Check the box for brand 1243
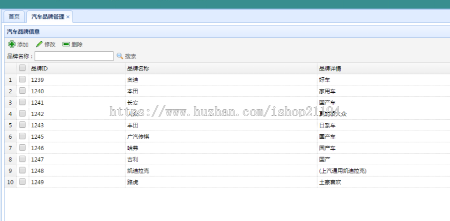Viewport: 450px width, 221px height. pyautogui.click(x=22, y=125)
